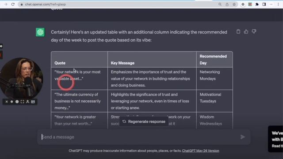283x159 pixels.
Task: Bookmark this page with the star
Action: point(234,4)
